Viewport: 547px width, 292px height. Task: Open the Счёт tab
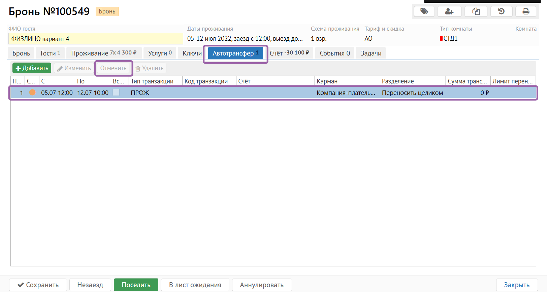pos(289,53)
